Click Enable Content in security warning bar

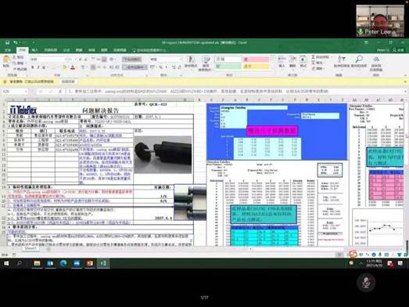[68, 81]
